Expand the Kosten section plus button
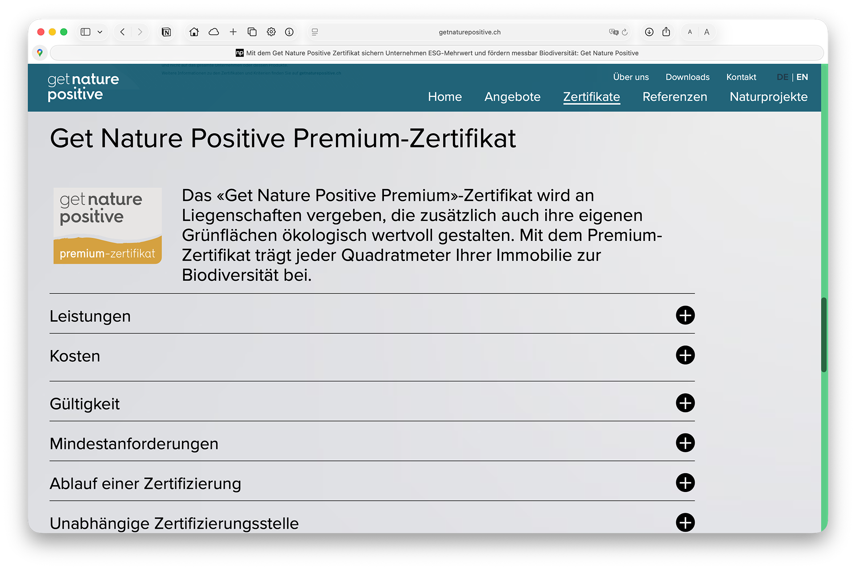 685,355
